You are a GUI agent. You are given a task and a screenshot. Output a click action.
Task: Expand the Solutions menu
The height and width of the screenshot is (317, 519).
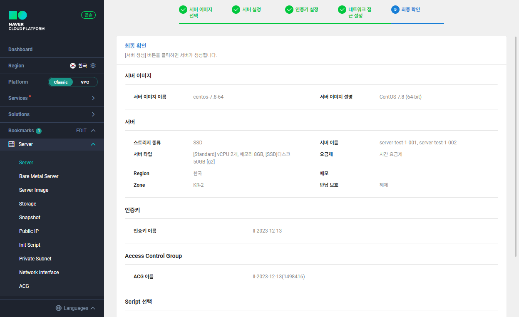tap(52, 114)
